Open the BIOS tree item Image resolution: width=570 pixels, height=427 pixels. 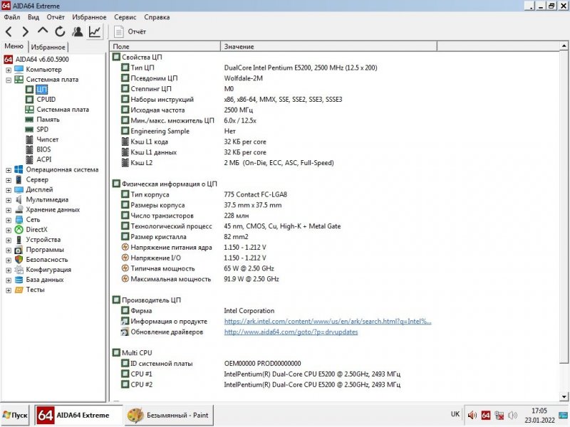[x=43, y=149]
